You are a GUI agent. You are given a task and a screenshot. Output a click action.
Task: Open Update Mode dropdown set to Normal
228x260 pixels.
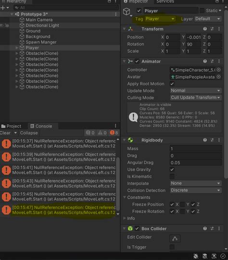click(x=196, y=91)
